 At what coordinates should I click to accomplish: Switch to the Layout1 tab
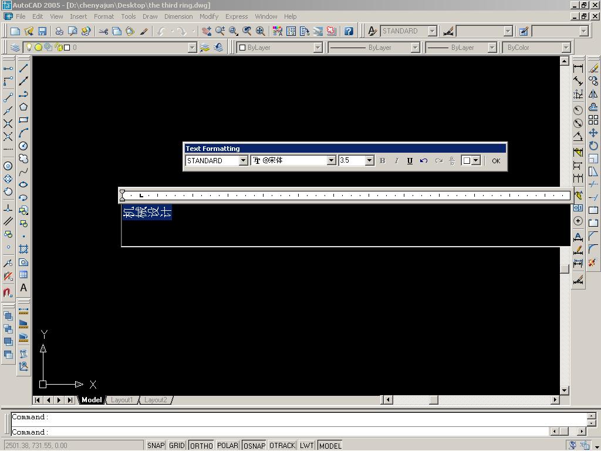tap(121, 399)
